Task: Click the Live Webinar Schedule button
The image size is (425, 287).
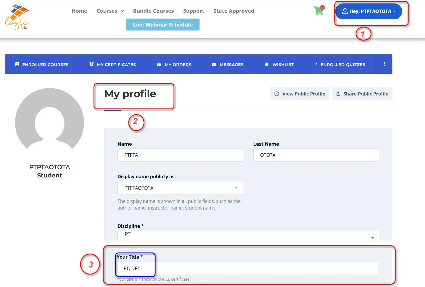Action: click(x=163, y=25)
